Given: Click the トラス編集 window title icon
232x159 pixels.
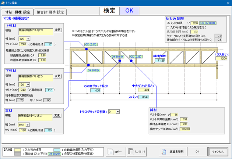Looking at the screenshot, I should [x=3, y=3].
